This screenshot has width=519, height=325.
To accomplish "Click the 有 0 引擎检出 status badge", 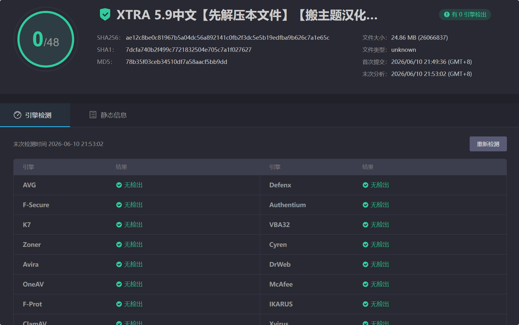I will click(x=465, y=15).
